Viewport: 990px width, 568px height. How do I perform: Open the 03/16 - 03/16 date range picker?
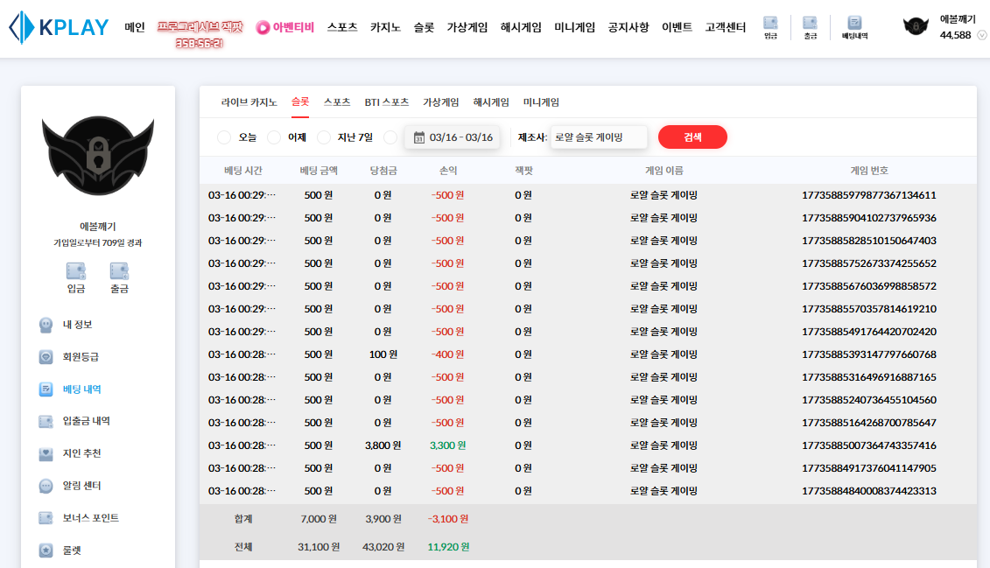click(x=453, y=137)
